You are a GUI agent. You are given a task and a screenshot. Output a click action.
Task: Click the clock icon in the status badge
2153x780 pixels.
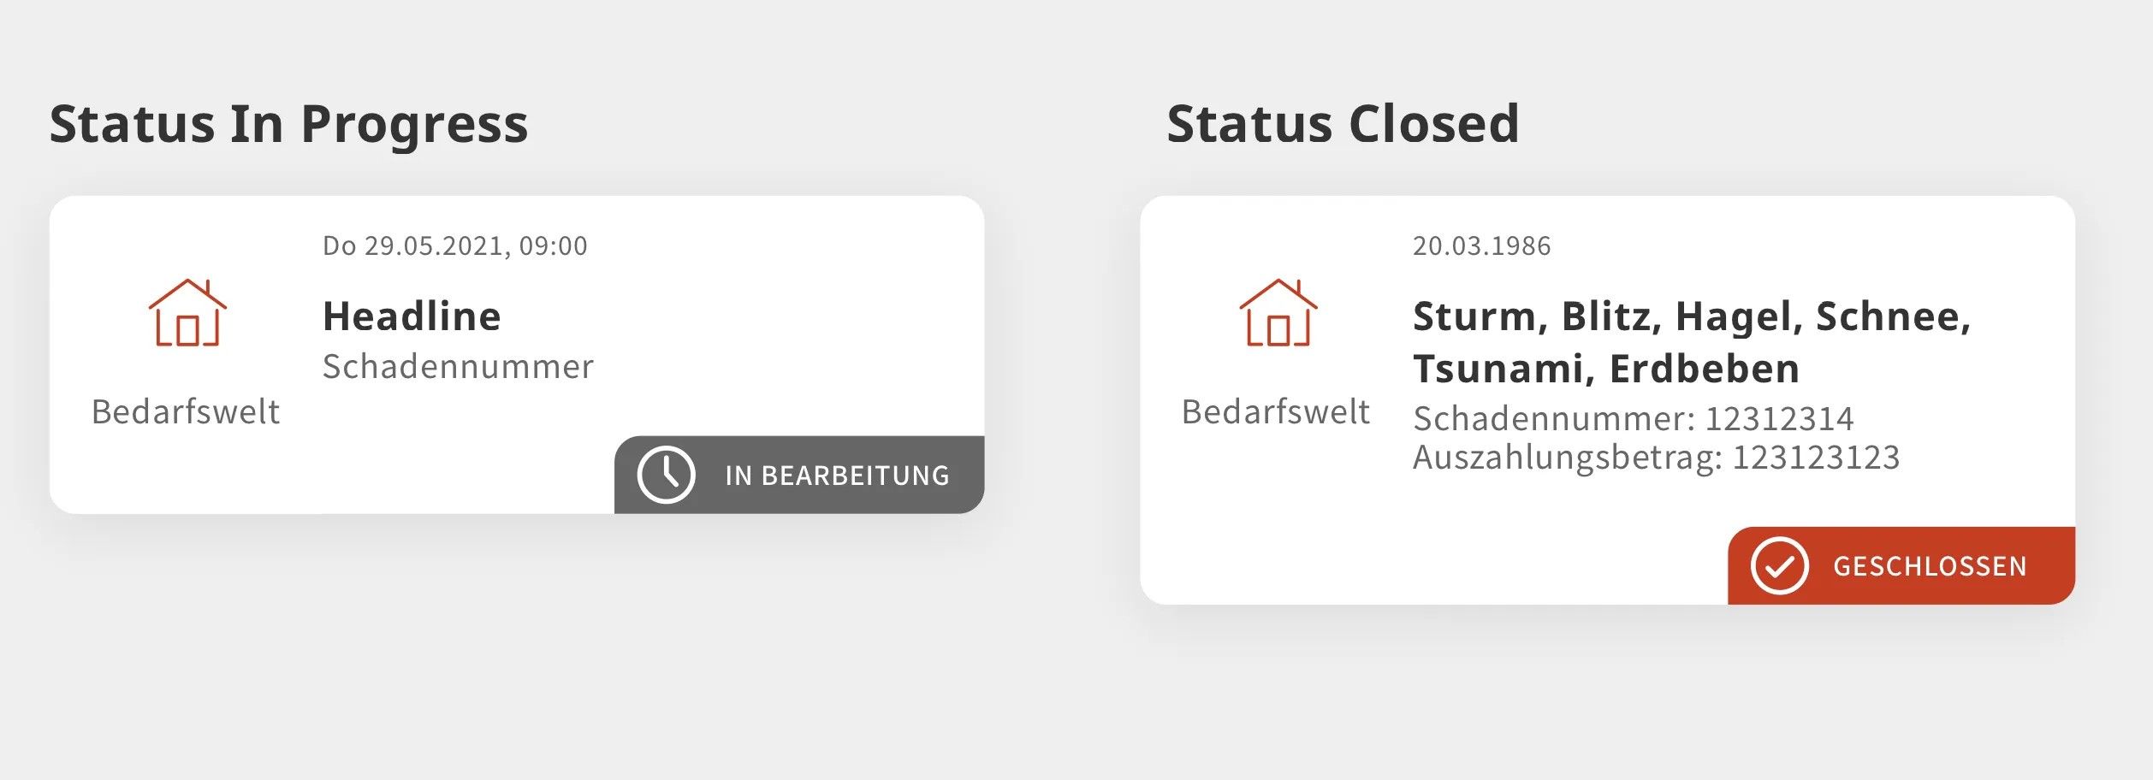666,475
